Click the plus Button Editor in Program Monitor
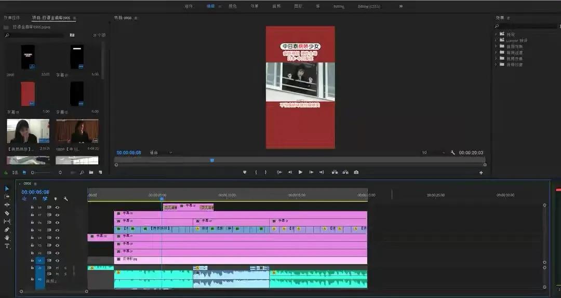Viewport: 561px width, 298px height. point(481,172)
